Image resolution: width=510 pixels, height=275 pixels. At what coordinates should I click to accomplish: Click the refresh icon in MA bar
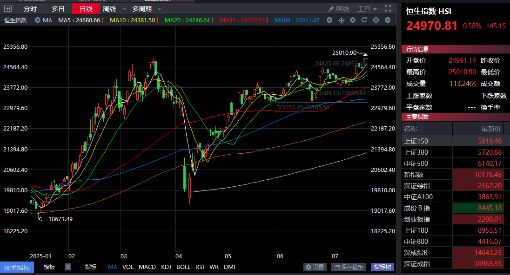coord(364,20)
